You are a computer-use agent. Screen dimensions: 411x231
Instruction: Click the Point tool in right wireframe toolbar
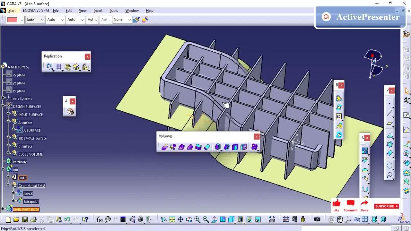pyautogui.click(x=389, y=104)
